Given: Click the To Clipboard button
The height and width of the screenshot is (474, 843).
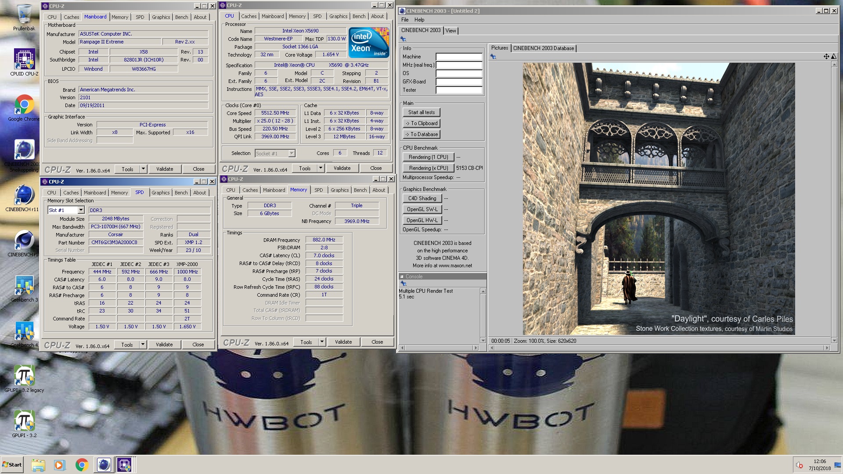Looking at the screenshot, I should [421, 123].
